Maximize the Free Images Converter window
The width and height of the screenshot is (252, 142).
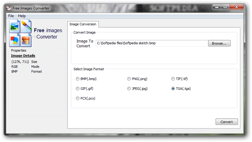pos(225,7)
